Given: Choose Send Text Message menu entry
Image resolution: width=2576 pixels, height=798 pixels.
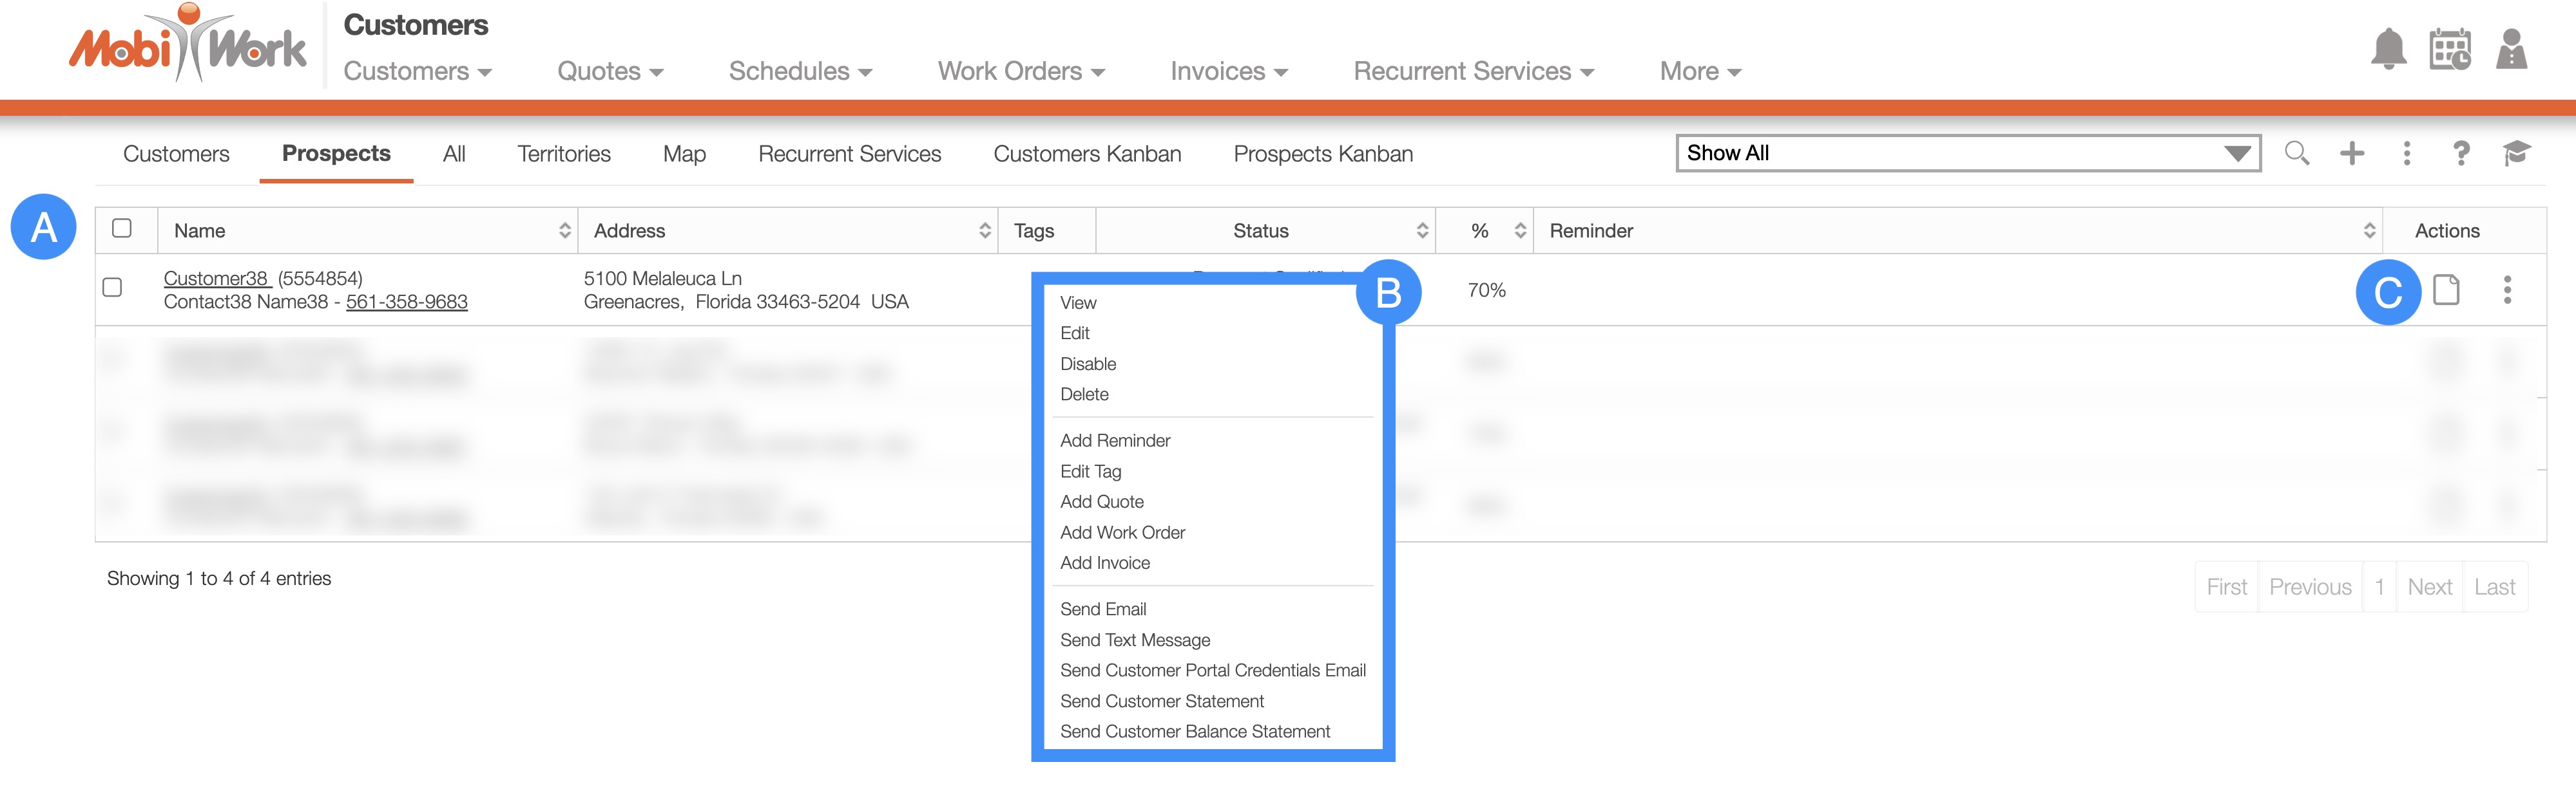Looking at the screenshot, I should [1134, 639].
